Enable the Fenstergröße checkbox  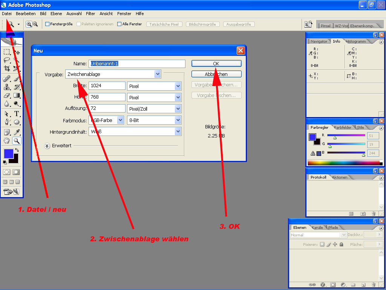(47, 24)
